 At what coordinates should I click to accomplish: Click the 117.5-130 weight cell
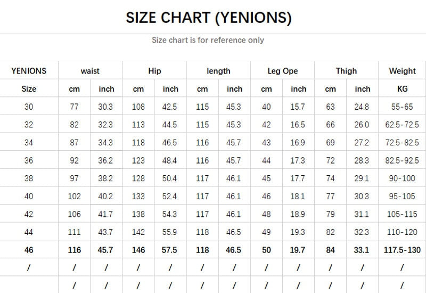click(x=402, y=250)
